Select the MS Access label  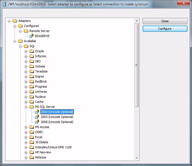42,127
